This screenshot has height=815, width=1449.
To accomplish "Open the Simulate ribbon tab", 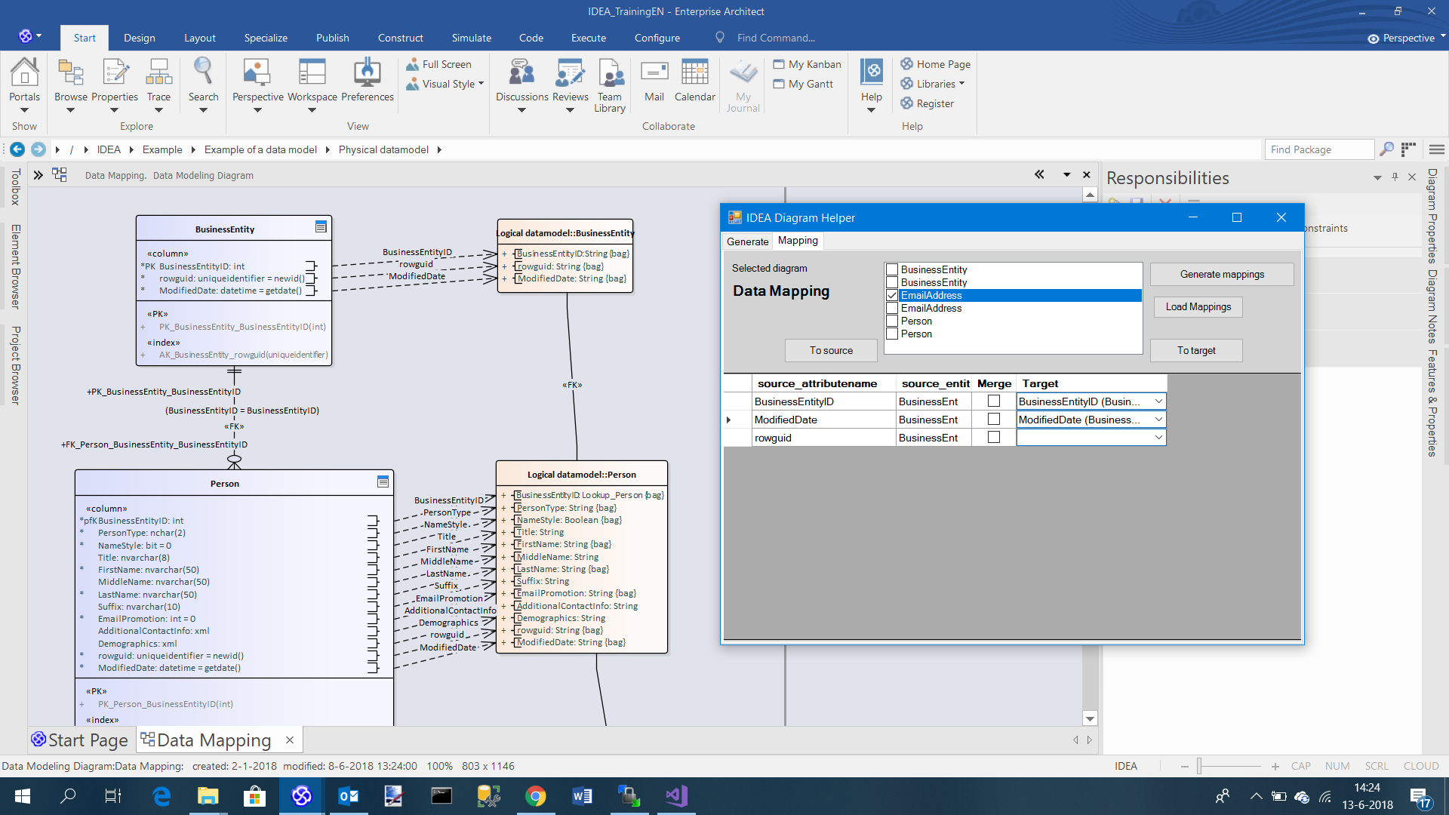I will click(471, 38).
